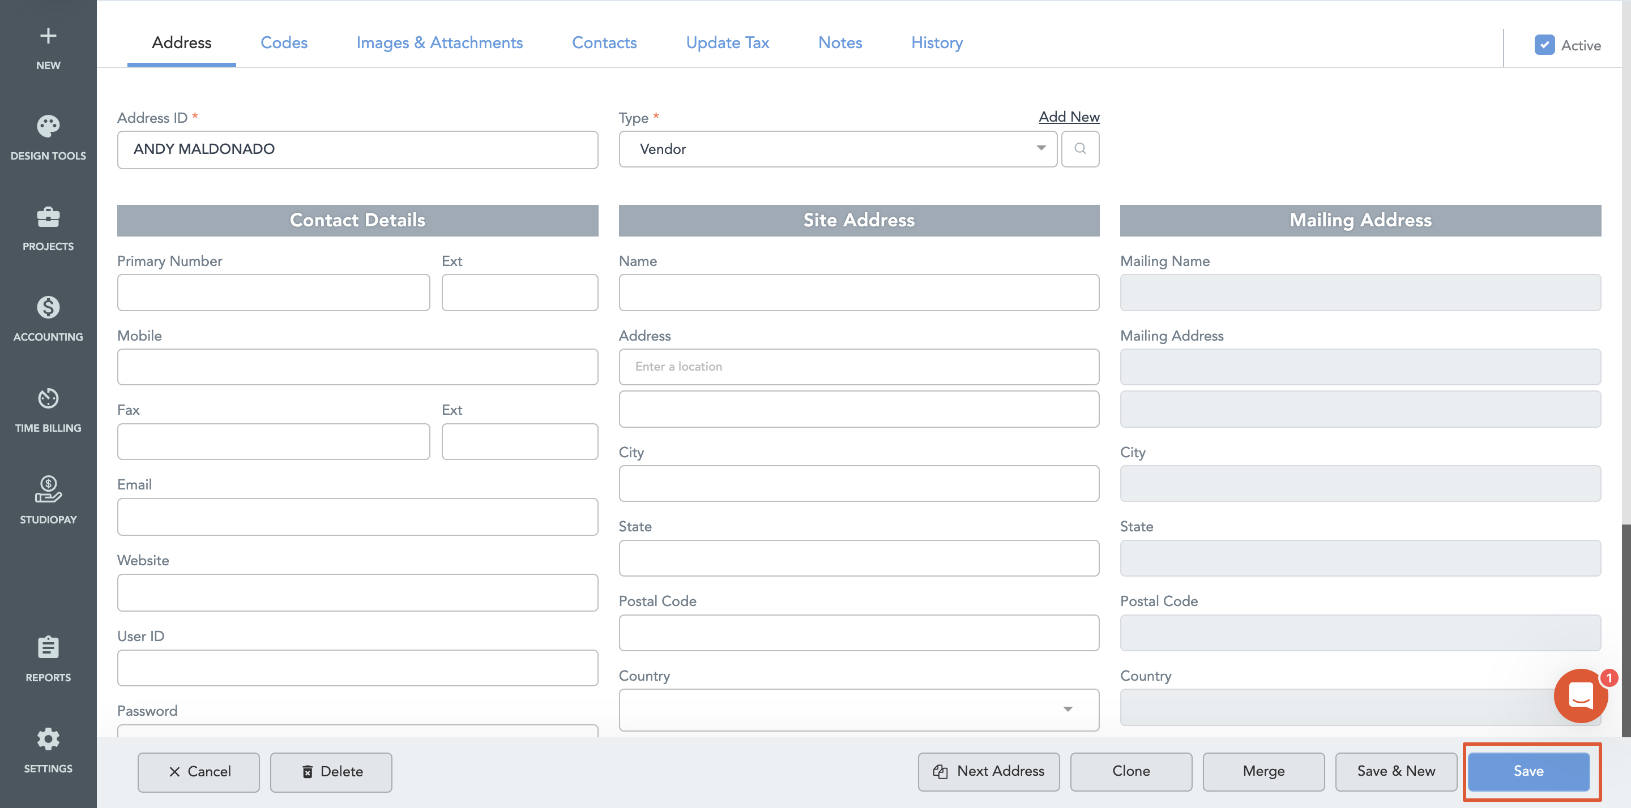Open Design Tools palette icon

coord(48,126)
